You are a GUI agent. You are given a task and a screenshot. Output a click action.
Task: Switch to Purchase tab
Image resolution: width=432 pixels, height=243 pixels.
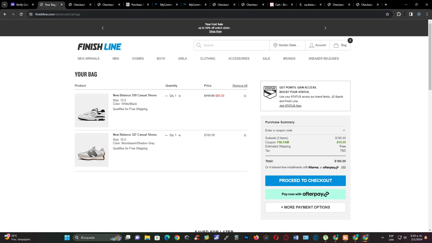coord(137,5)
